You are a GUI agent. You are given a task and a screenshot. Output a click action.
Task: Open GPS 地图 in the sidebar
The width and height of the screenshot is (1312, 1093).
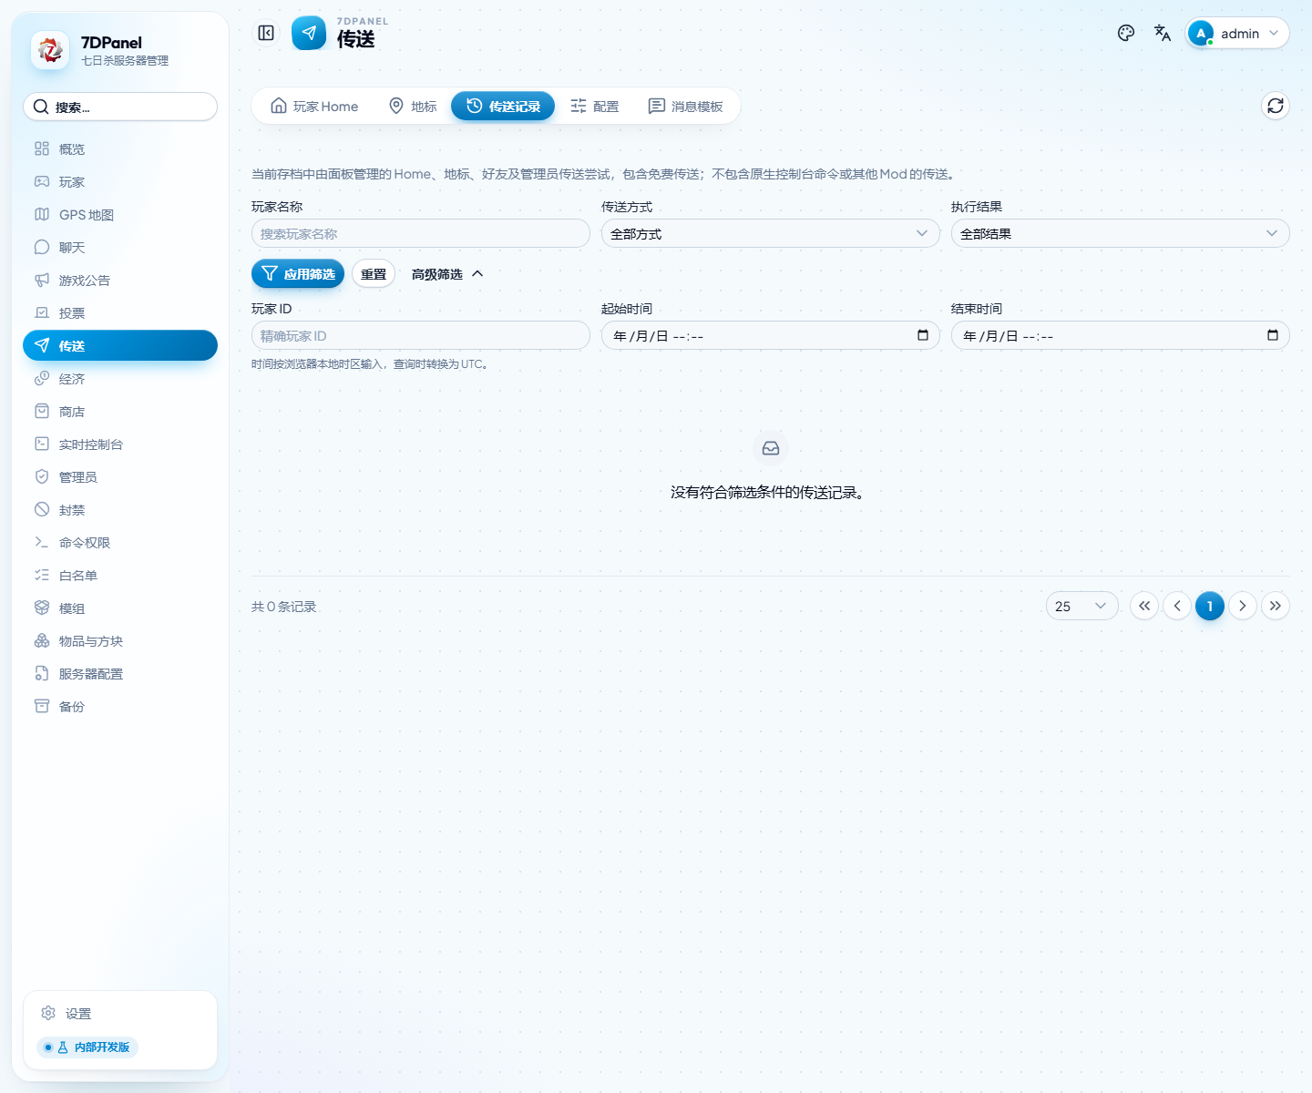(120, 215)
